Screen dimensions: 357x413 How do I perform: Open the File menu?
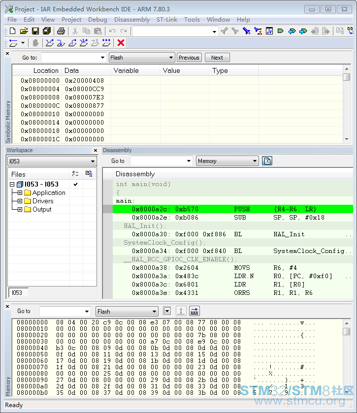click(12, 20)
